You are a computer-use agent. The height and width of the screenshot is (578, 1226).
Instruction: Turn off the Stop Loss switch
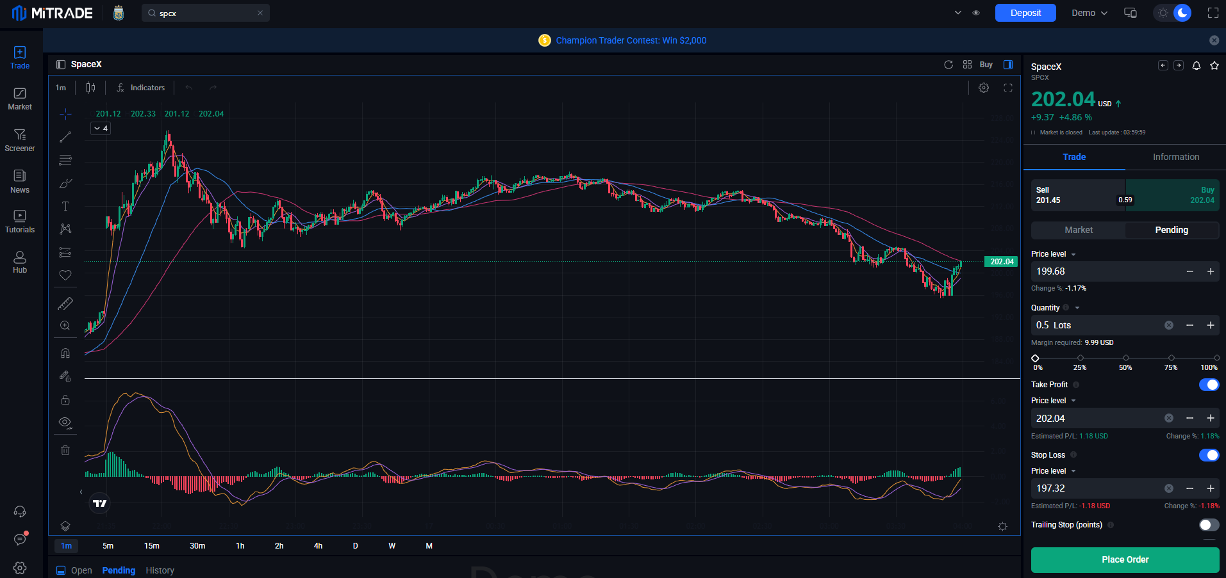pos(1209,455)
